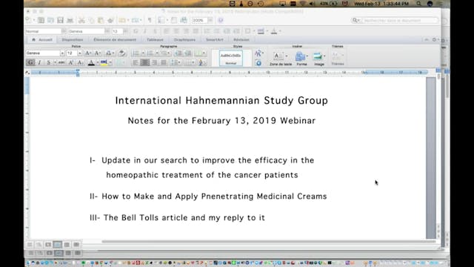The width and height of the screenshot is (474, 267).
Task: Align paragraph to the left
Action: click(x=136, y=62)
